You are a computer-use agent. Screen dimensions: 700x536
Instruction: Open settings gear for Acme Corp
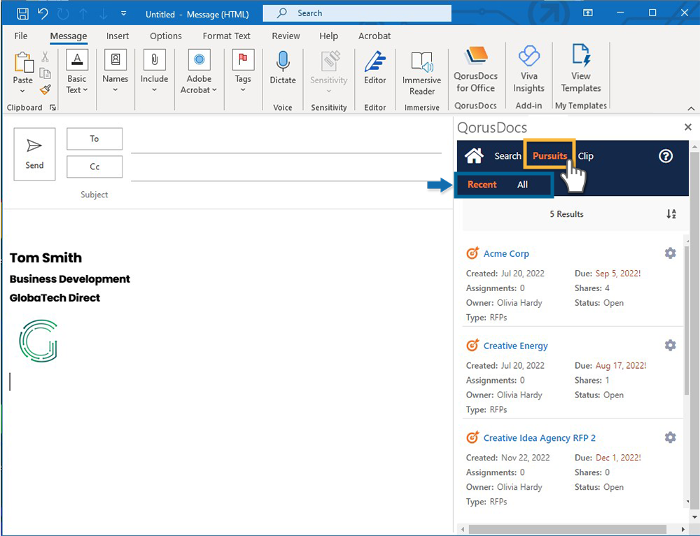(670, 253)
